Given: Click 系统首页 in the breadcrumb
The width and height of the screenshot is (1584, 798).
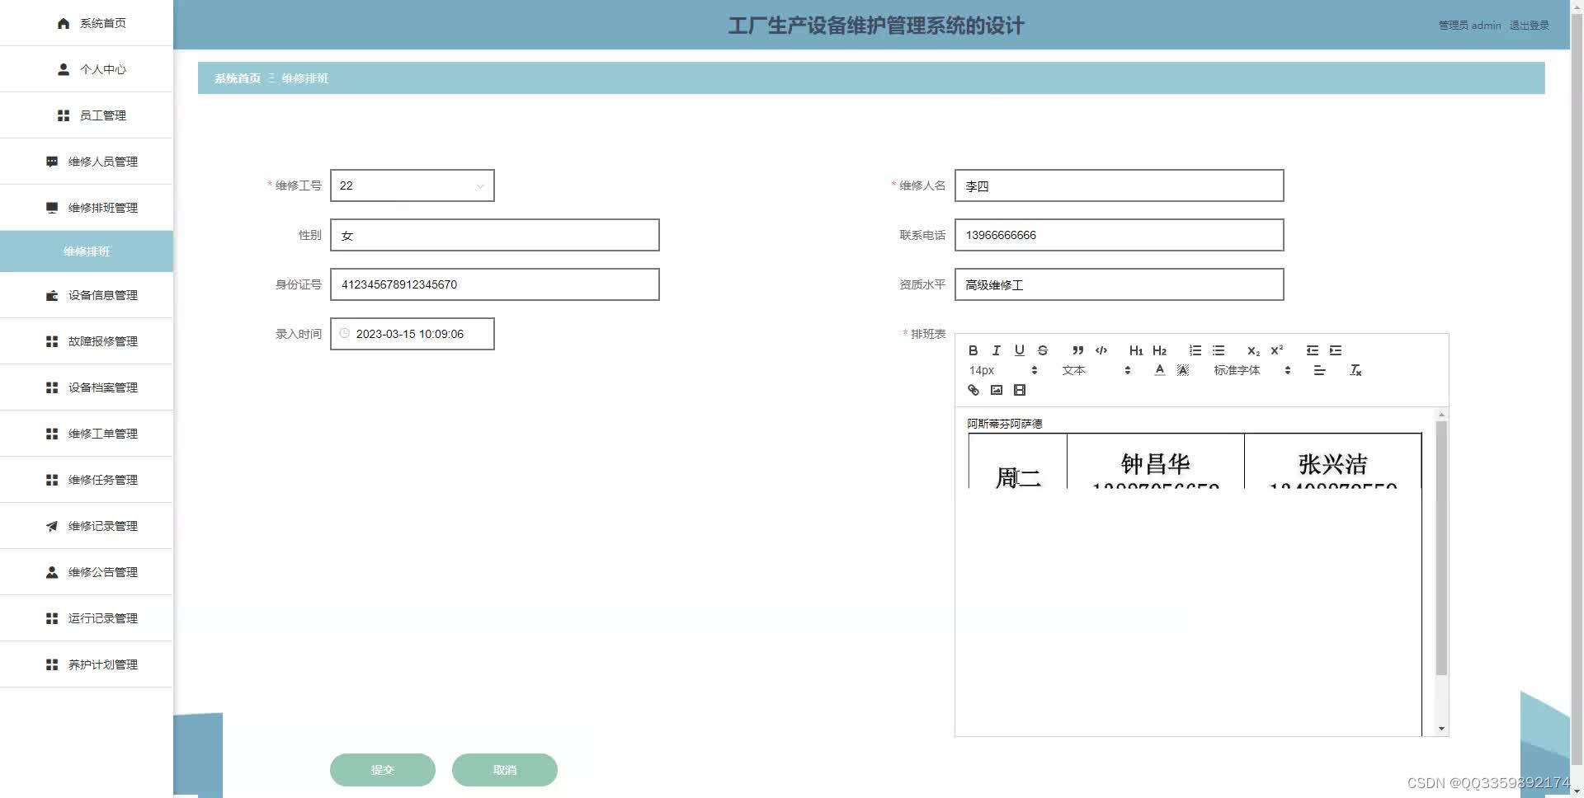Looking at the screenshot, I should [238, 78].
